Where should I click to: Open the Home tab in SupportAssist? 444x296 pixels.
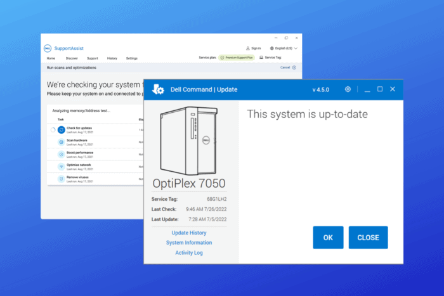point(51,58)
